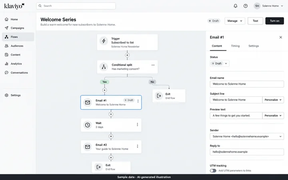The width and height of the screenshot is (288, 180).
Task: Edit the Preview text field
Action: (236, 116)
